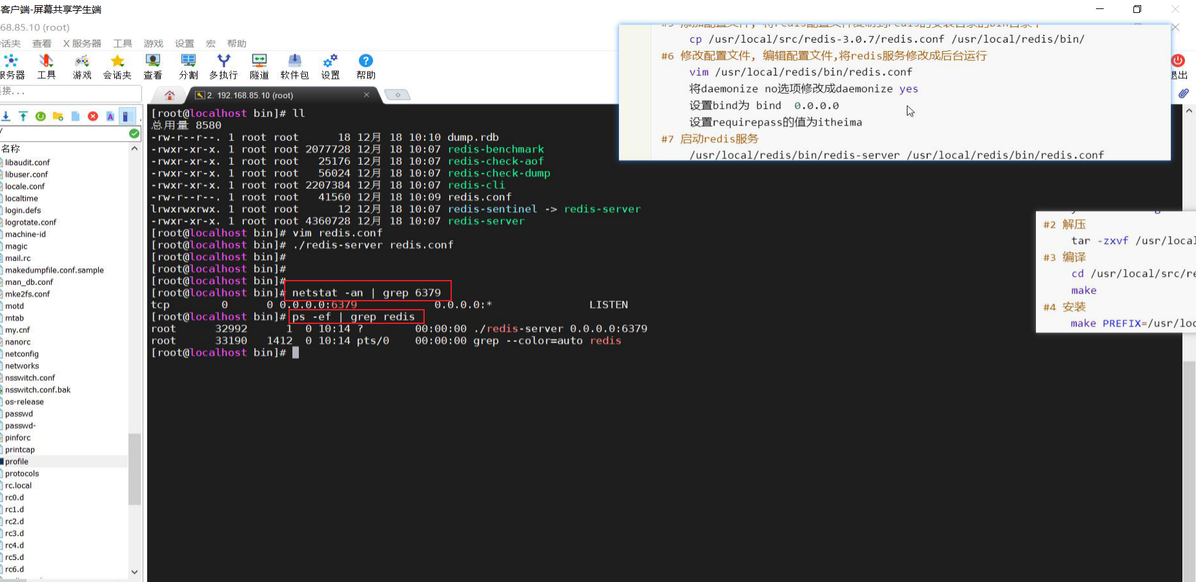
Task: Select nsswitch.conf.bak in file list
Action: (38, 390)
